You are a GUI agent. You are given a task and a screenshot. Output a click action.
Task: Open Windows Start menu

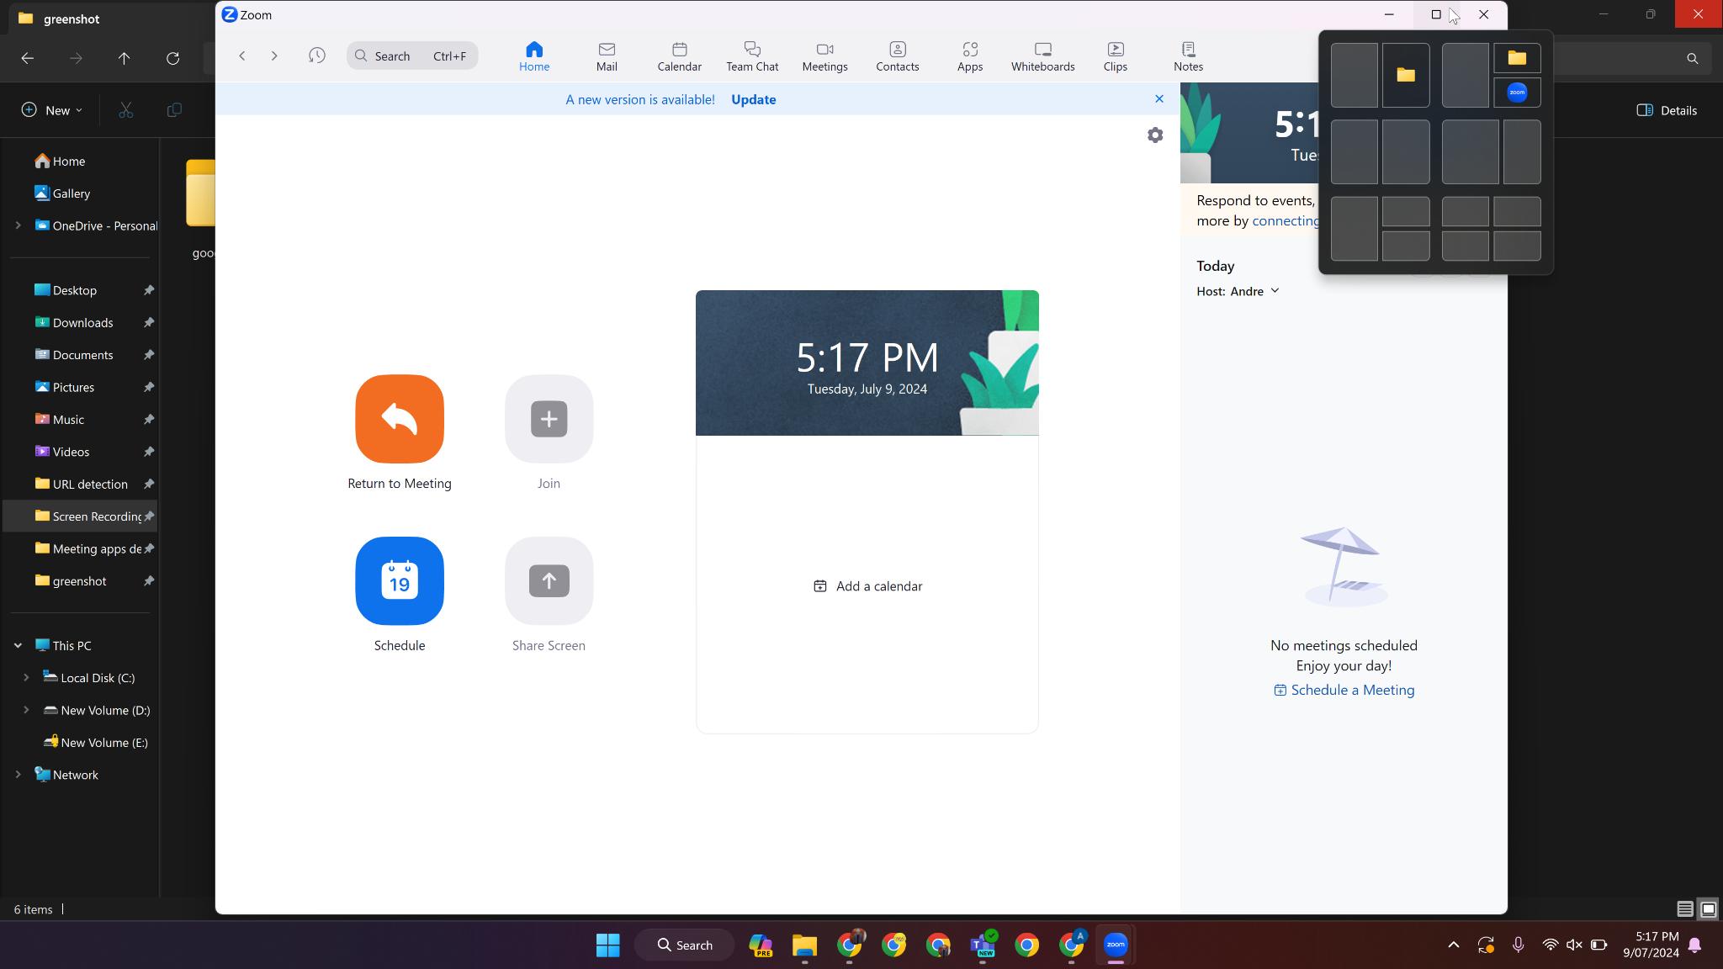(608, 945)
